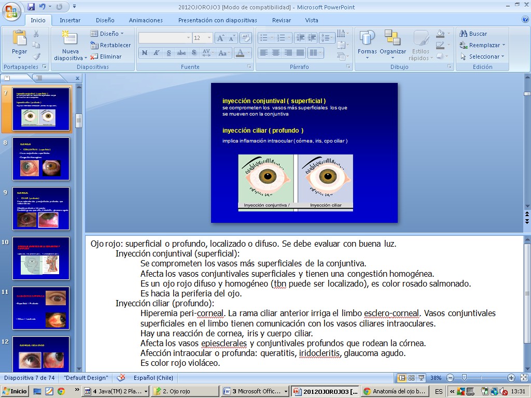531x398 pixels.
Task: Click Eliminar to delete the slide
Action: click(106, 56)
